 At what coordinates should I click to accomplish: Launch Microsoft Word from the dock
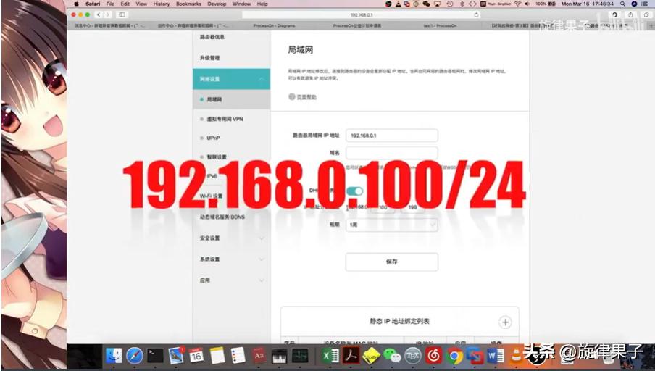[496, 356]
